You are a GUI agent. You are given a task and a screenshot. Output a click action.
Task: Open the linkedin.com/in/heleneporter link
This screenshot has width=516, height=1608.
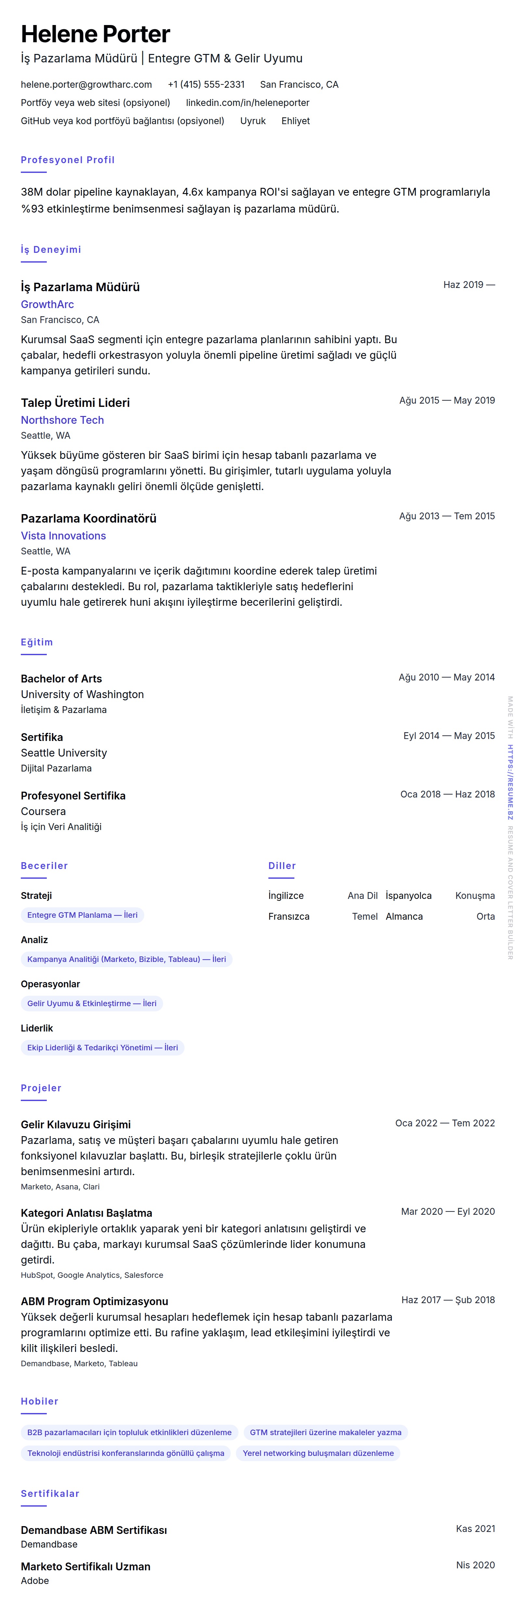pyautogui.click(x=247, y=102)
